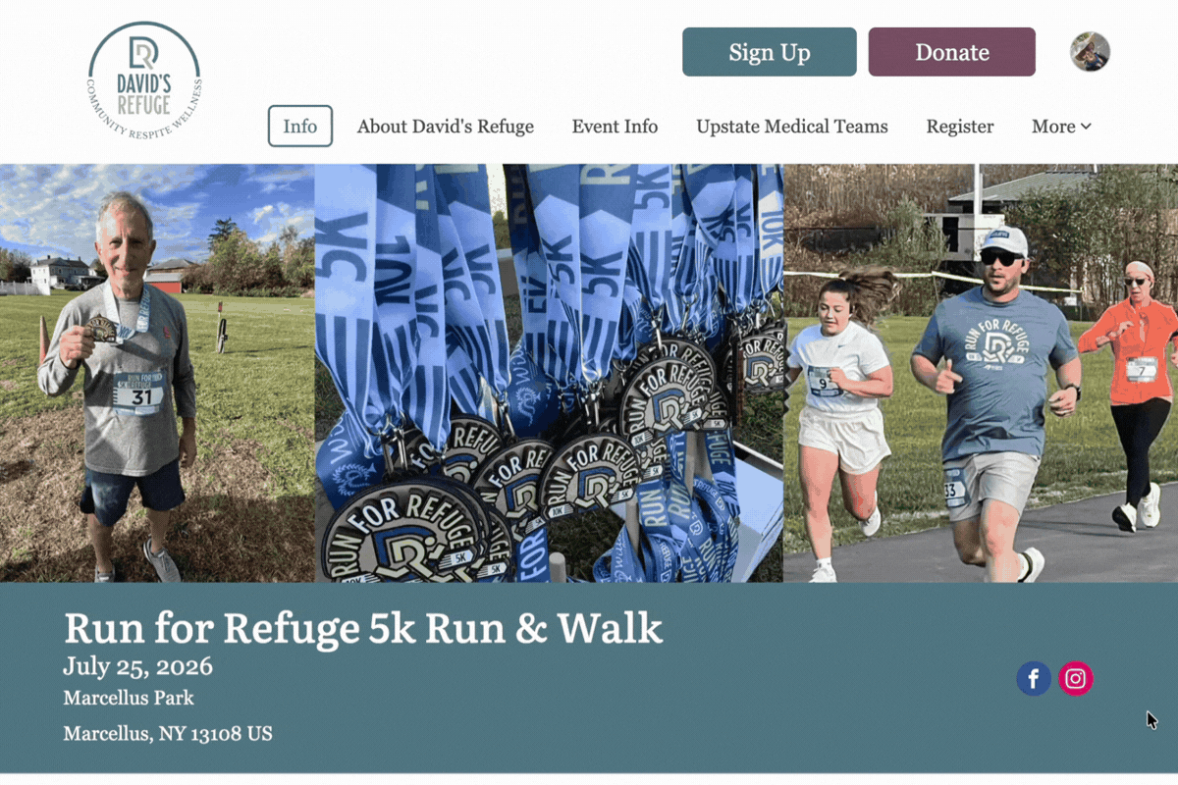
Task: View photo of hanging race medals
Action: click(x=549, y=373)
